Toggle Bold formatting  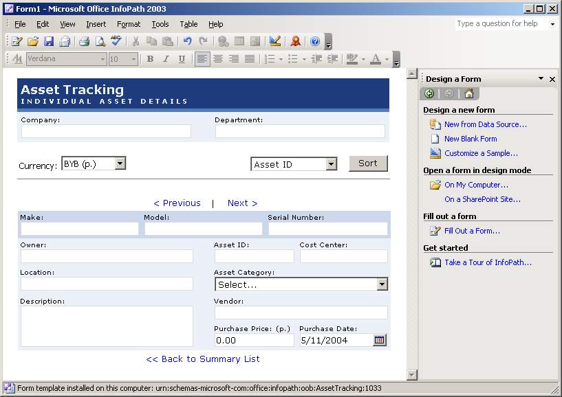pos(150,58)
